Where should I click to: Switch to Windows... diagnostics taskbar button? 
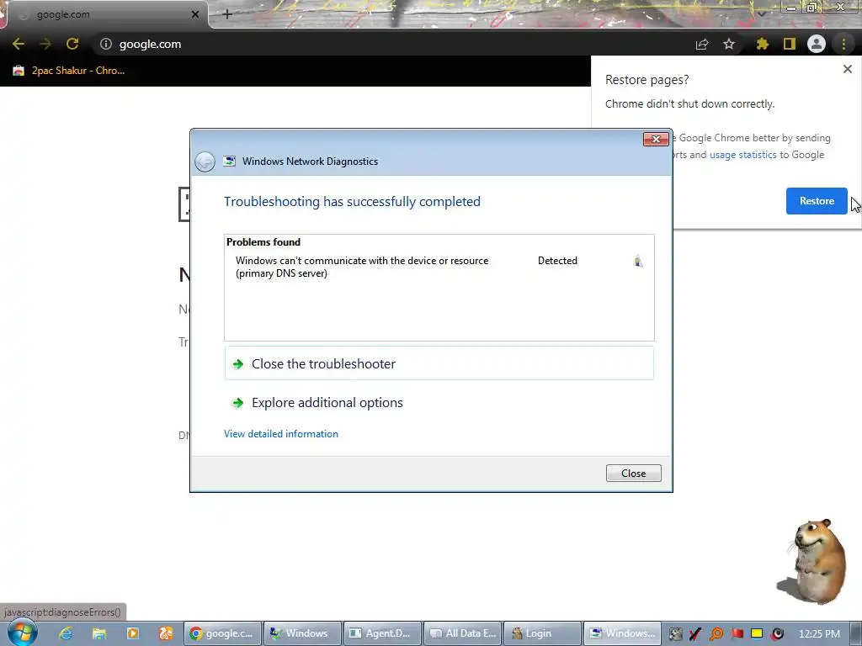click(622, 633)
